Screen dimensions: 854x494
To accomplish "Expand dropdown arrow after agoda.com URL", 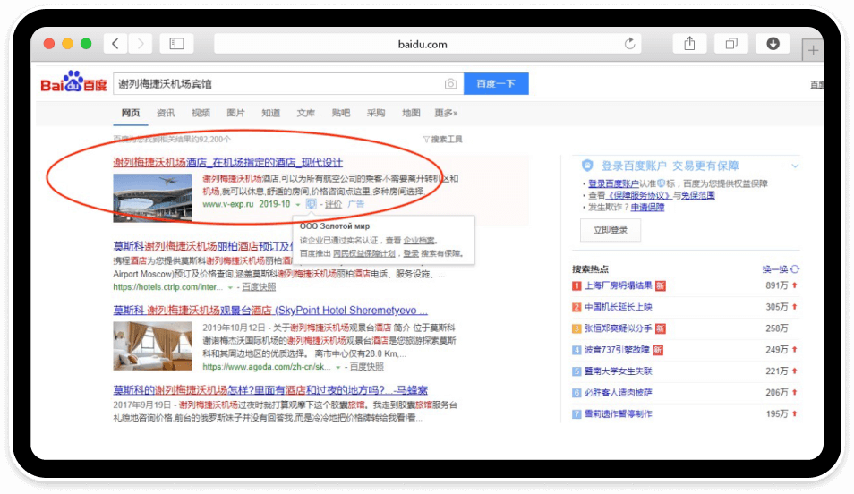I will coord(338,368).
